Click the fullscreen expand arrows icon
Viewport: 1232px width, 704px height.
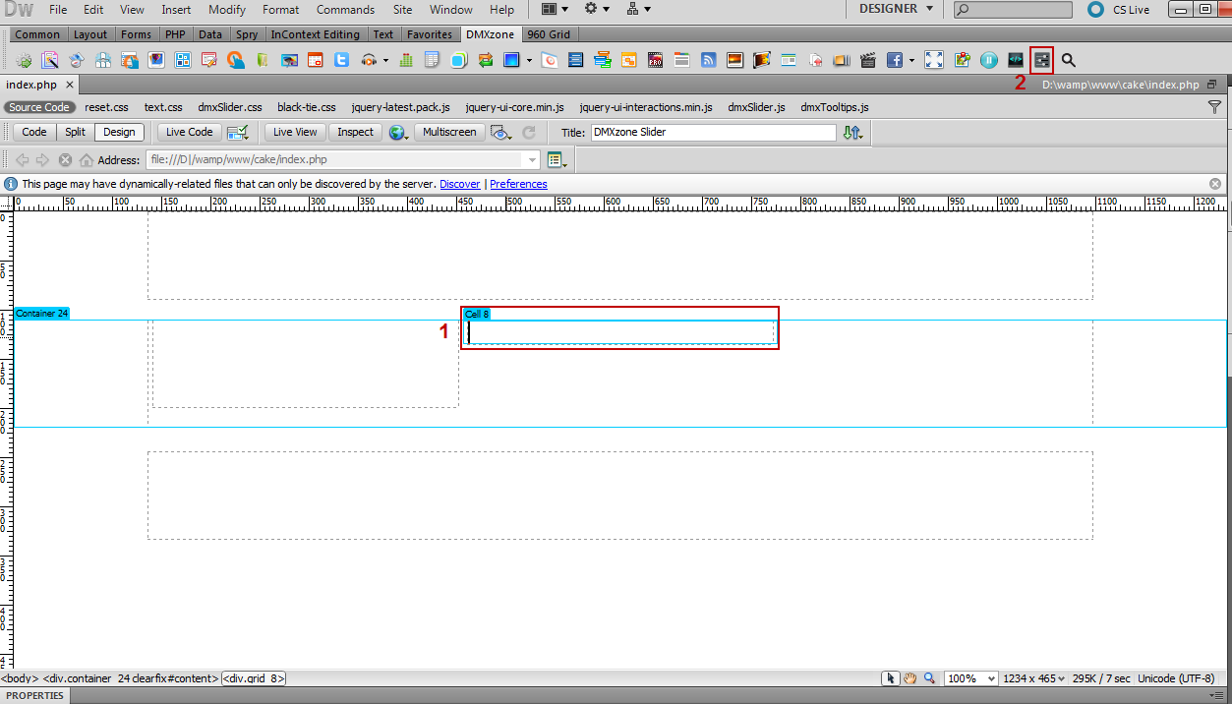coord(934,60)
